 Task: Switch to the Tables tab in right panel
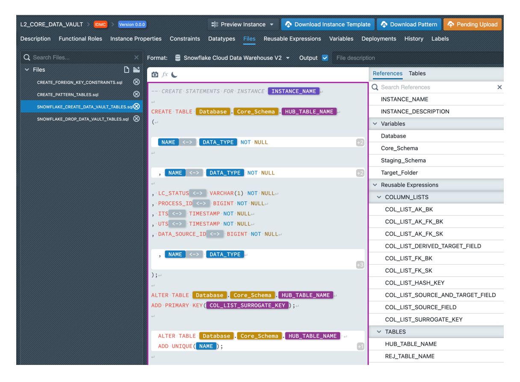pyautogui.click(x=417, y=73)
